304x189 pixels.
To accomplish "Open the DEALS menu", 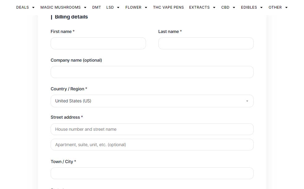I will tap(23, 7).
